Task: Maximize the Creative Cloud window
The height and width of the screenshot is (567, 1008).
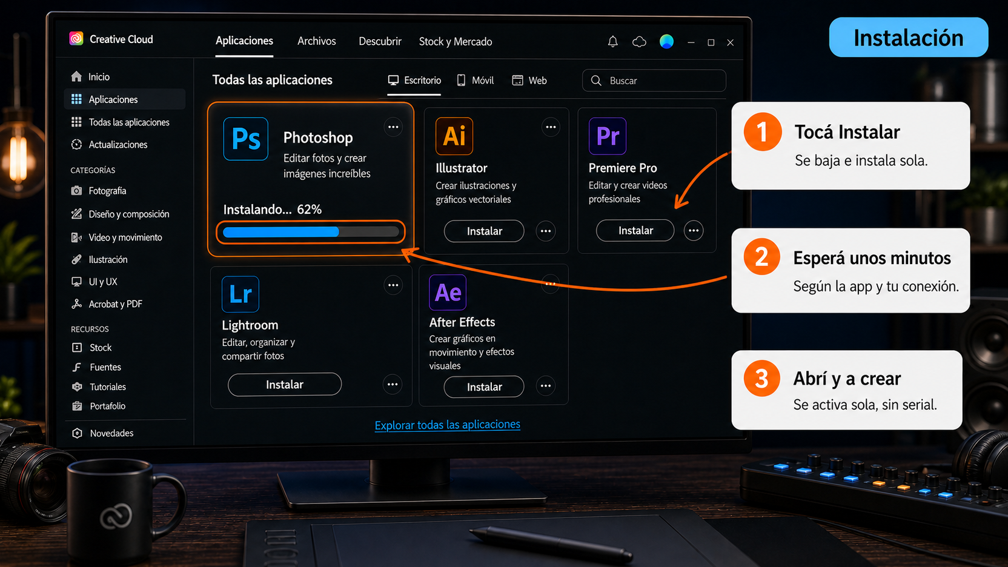Action: coord(711,42)
